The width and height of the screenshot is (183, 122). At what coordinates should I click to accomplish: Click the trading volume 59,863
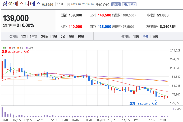click(x=163, y=15)
